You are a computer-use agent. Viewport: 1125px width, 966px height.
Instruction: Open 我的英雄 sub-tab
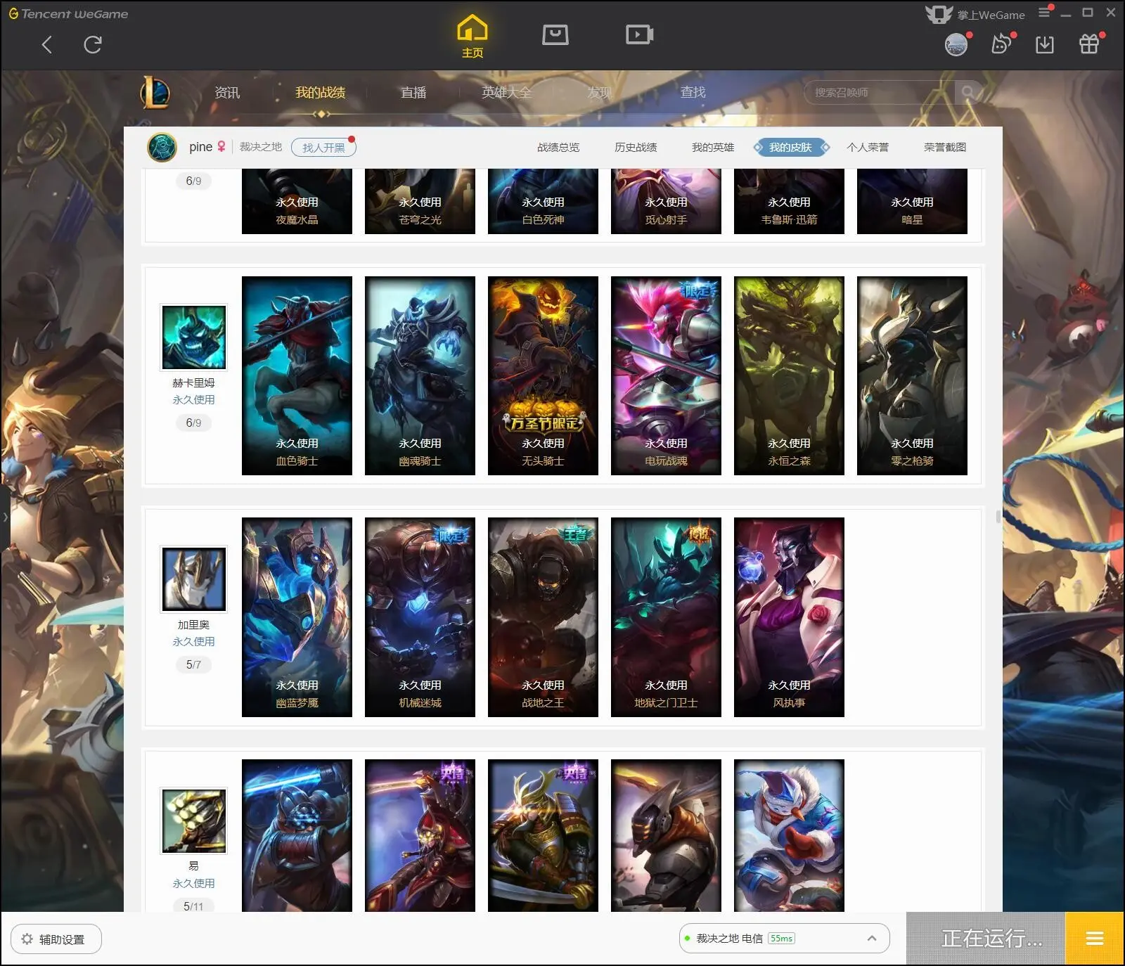[x=713, y=148]
